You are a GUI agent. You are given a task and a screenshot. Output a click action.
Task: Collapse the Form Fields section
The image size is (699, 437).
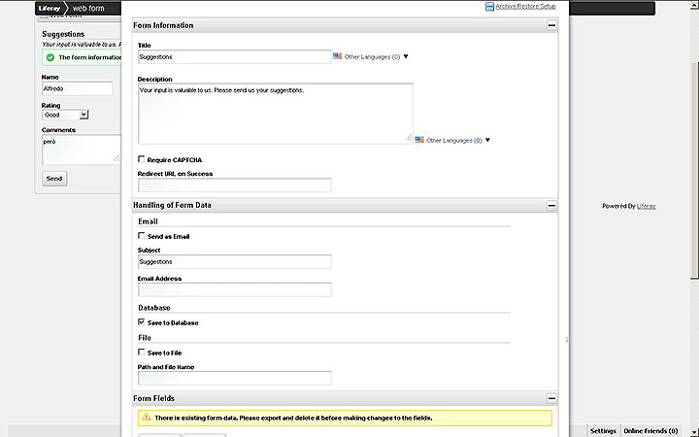coord(551,398)
